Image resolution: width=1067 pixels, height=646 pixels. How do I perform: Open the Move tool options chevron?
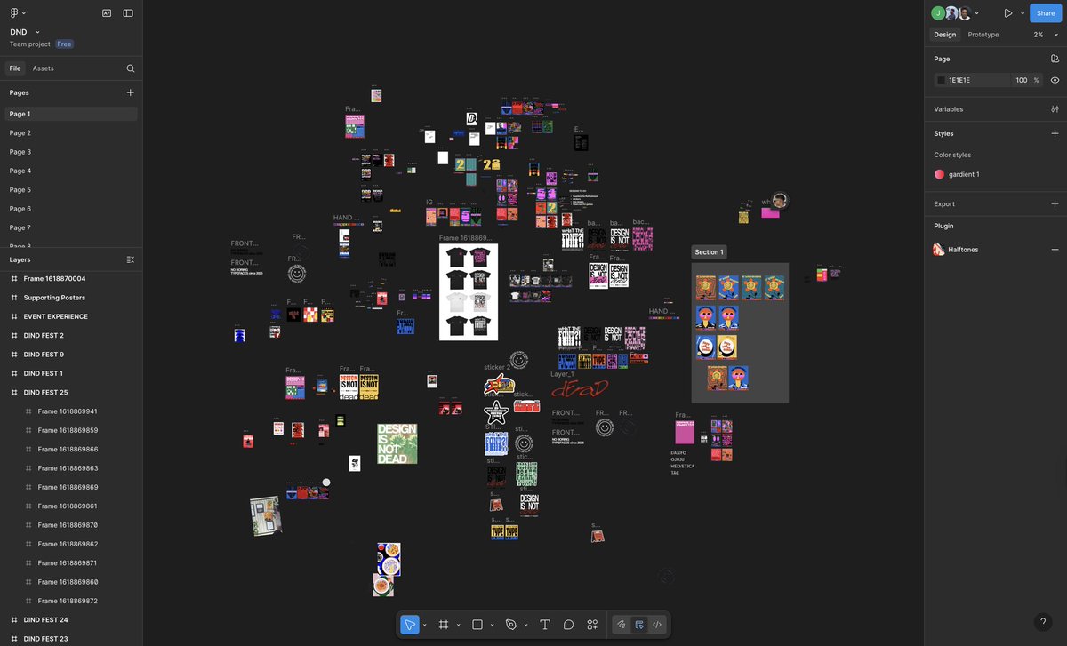click(424, 625)
